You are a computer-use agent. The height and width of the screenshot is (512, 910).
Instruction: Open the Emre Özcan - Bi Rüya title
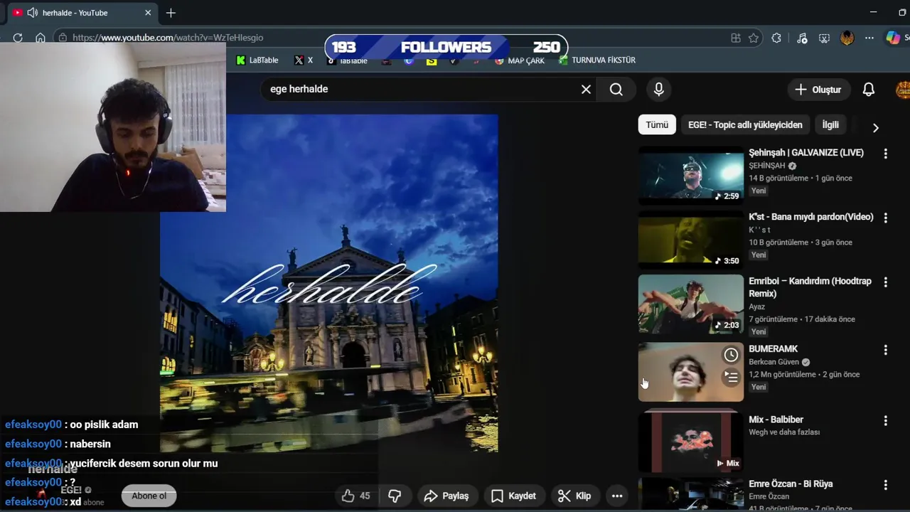pos(791,484)
